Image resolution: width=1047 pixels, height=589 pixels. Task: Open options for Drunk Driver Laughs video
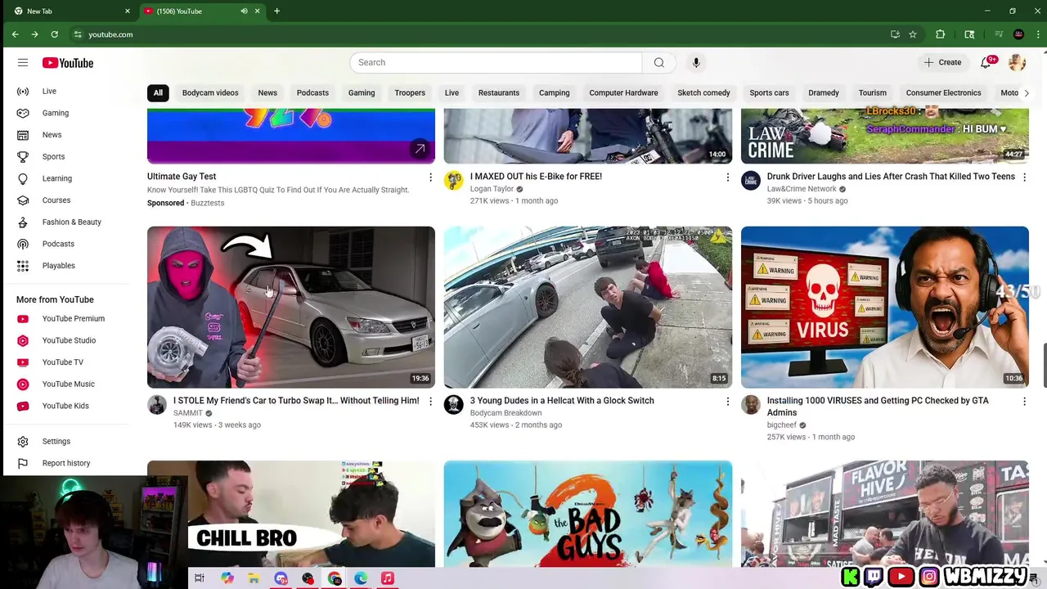coord(1024,177)
